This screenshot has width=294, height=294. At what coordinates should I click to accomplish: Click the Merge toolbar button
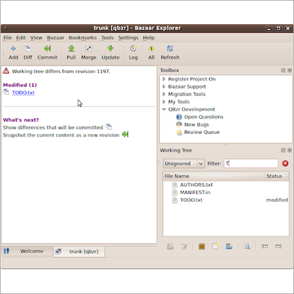pos(89,52)
